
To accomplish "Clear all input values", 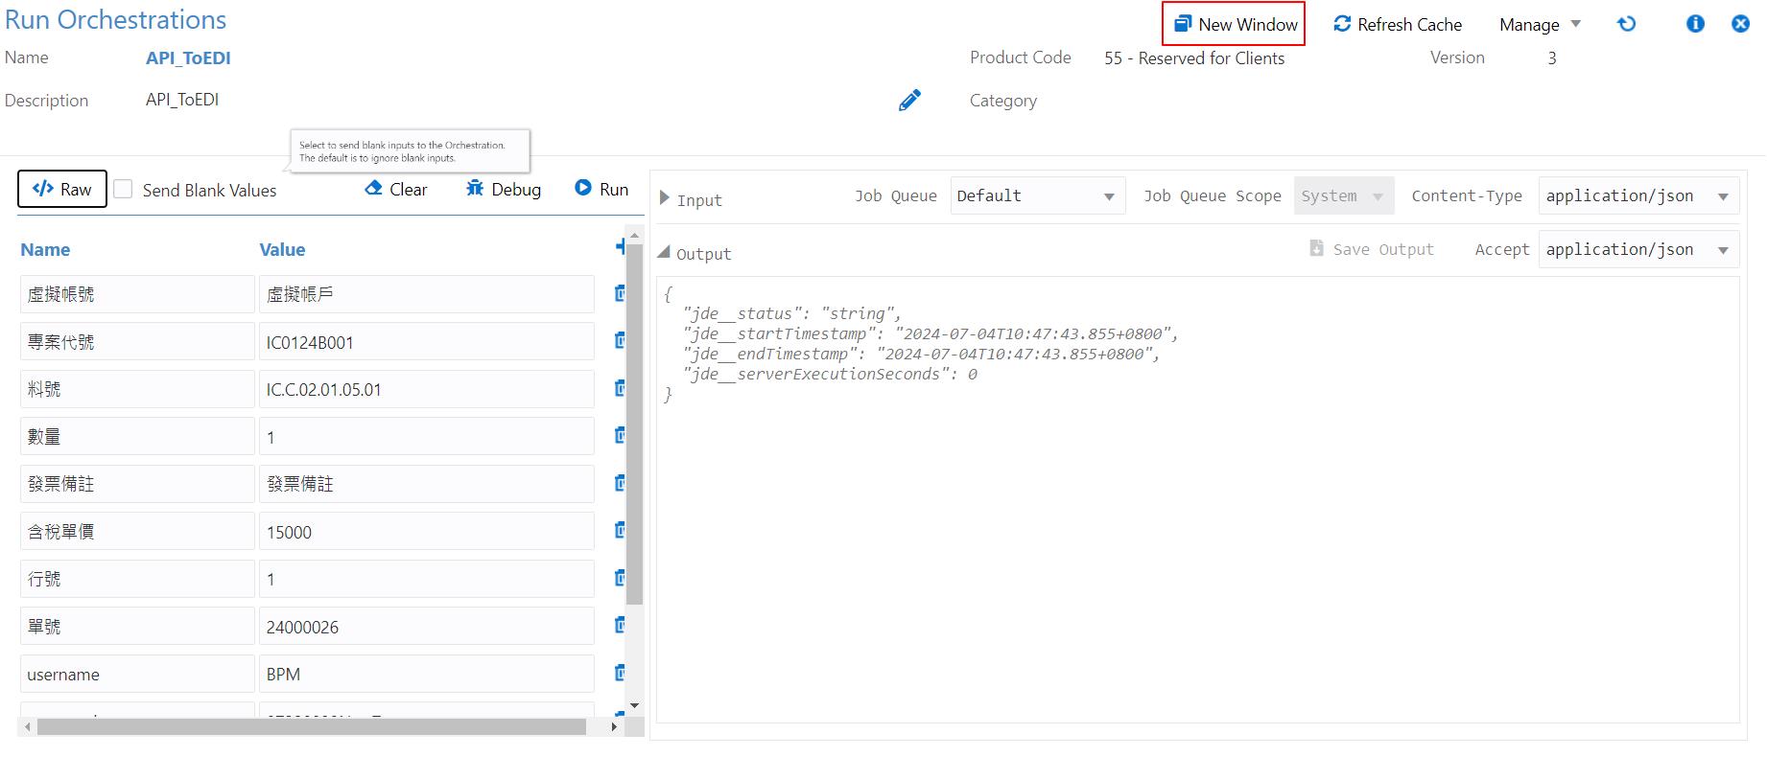I will pyautogui.click(x=396, y=189).
